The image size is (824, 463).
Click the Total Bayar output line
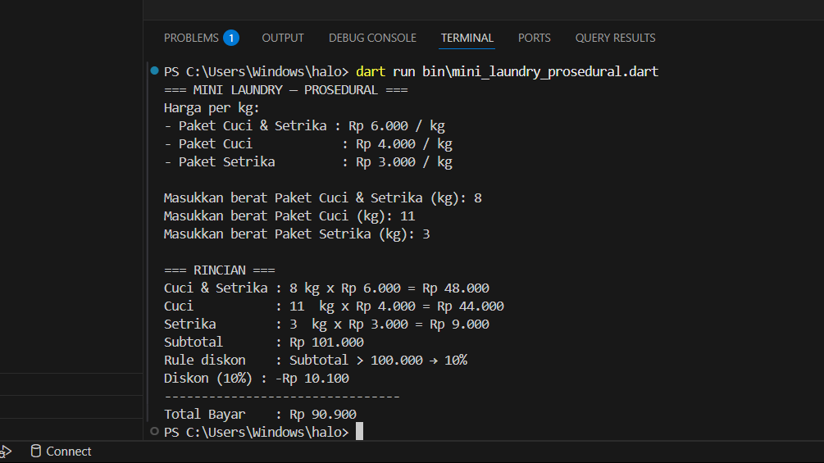point(260,415)
